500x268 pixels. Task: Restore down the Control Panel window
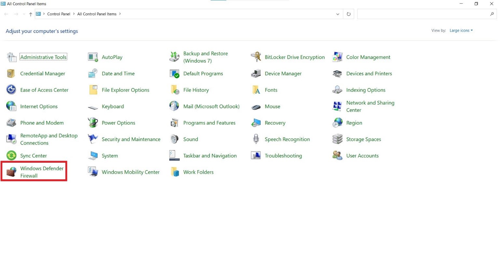476,4
